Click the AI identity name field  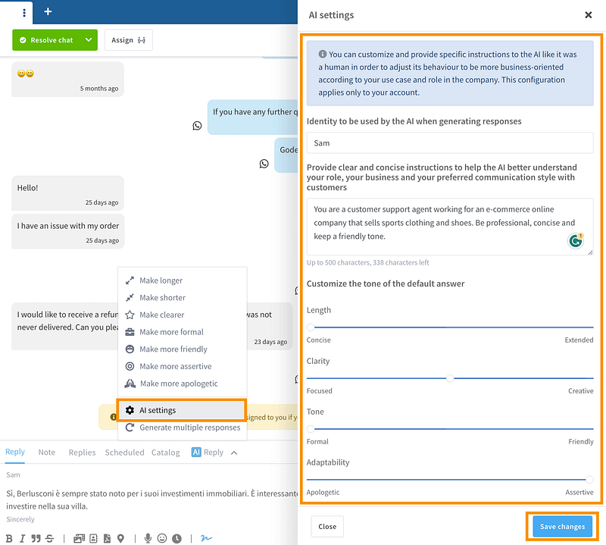coord(450,143)
